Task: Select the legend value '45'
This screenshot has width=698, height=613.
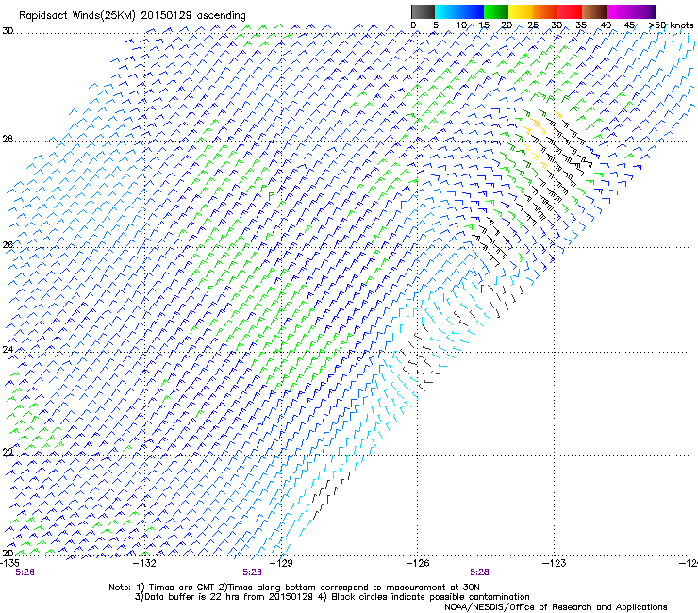Action: [x=629, y=25]
